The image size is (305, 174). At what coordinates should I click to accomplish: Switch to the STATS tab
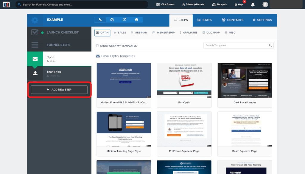(204, 20)
